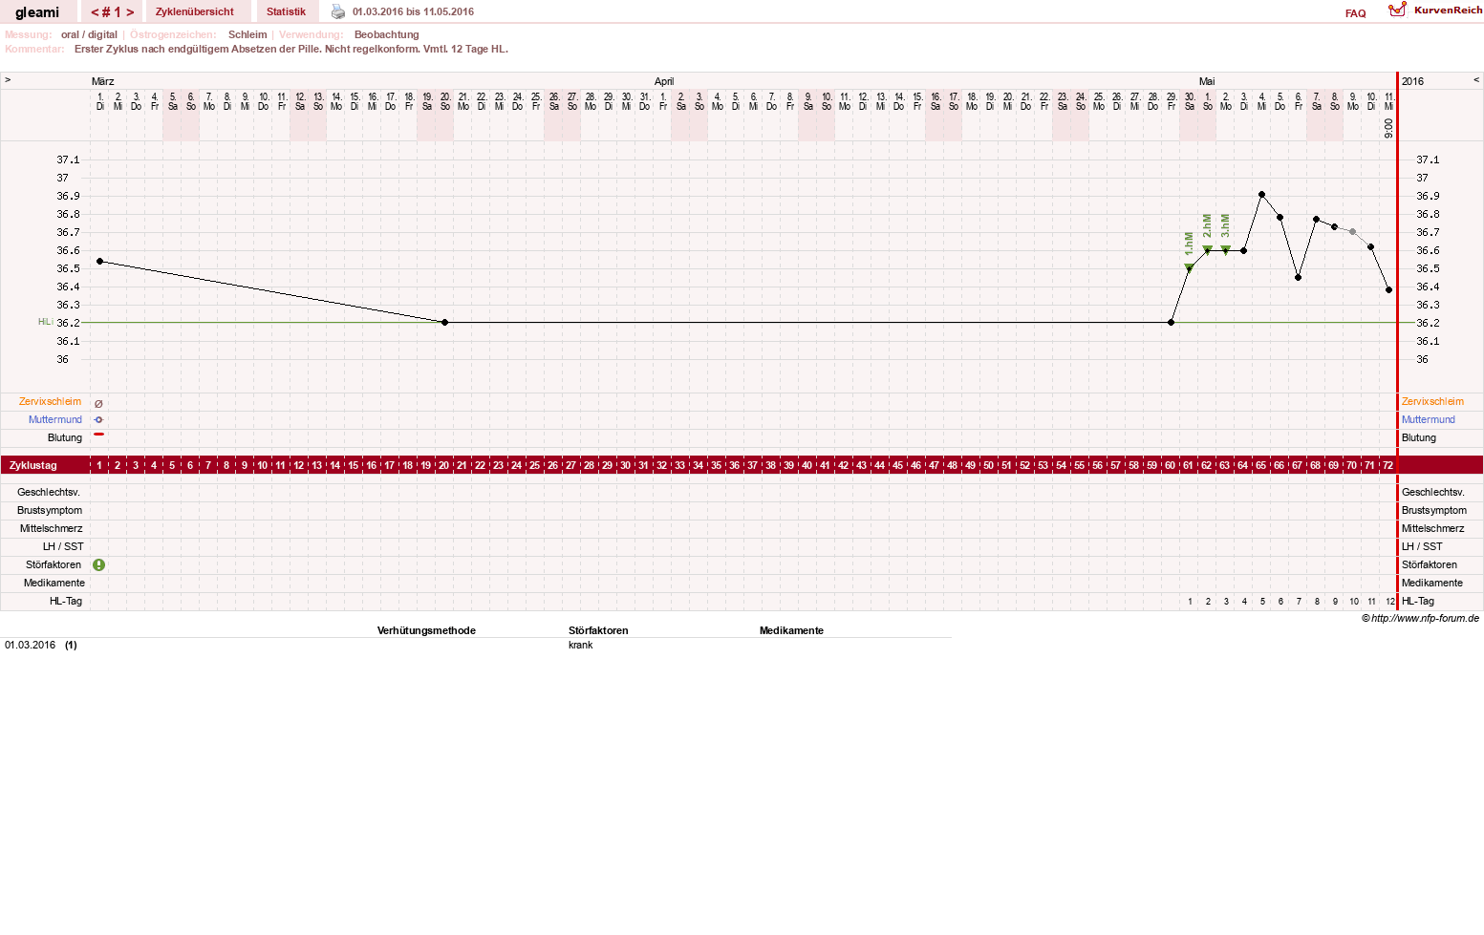This screenshot has height=935, width=1484.
Task: Click the left Brustsymptom row label
Action: pos(50,510)
